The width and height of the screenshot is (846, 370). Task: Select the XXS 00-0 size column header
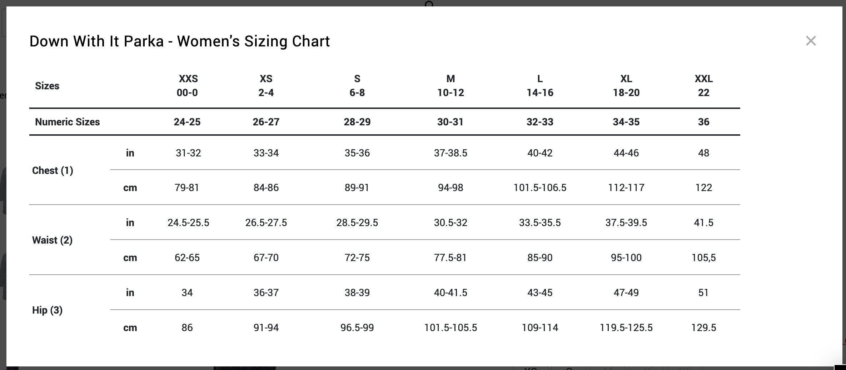tap(188, 86)
